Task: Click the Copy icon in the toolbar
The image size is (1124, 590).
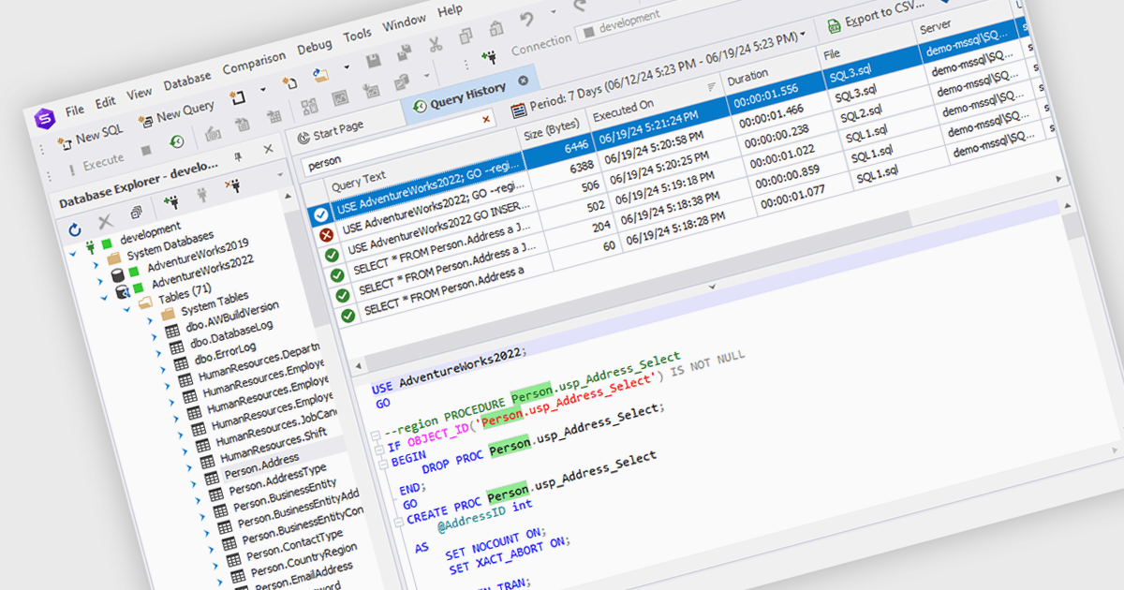Action: [466, 37]
